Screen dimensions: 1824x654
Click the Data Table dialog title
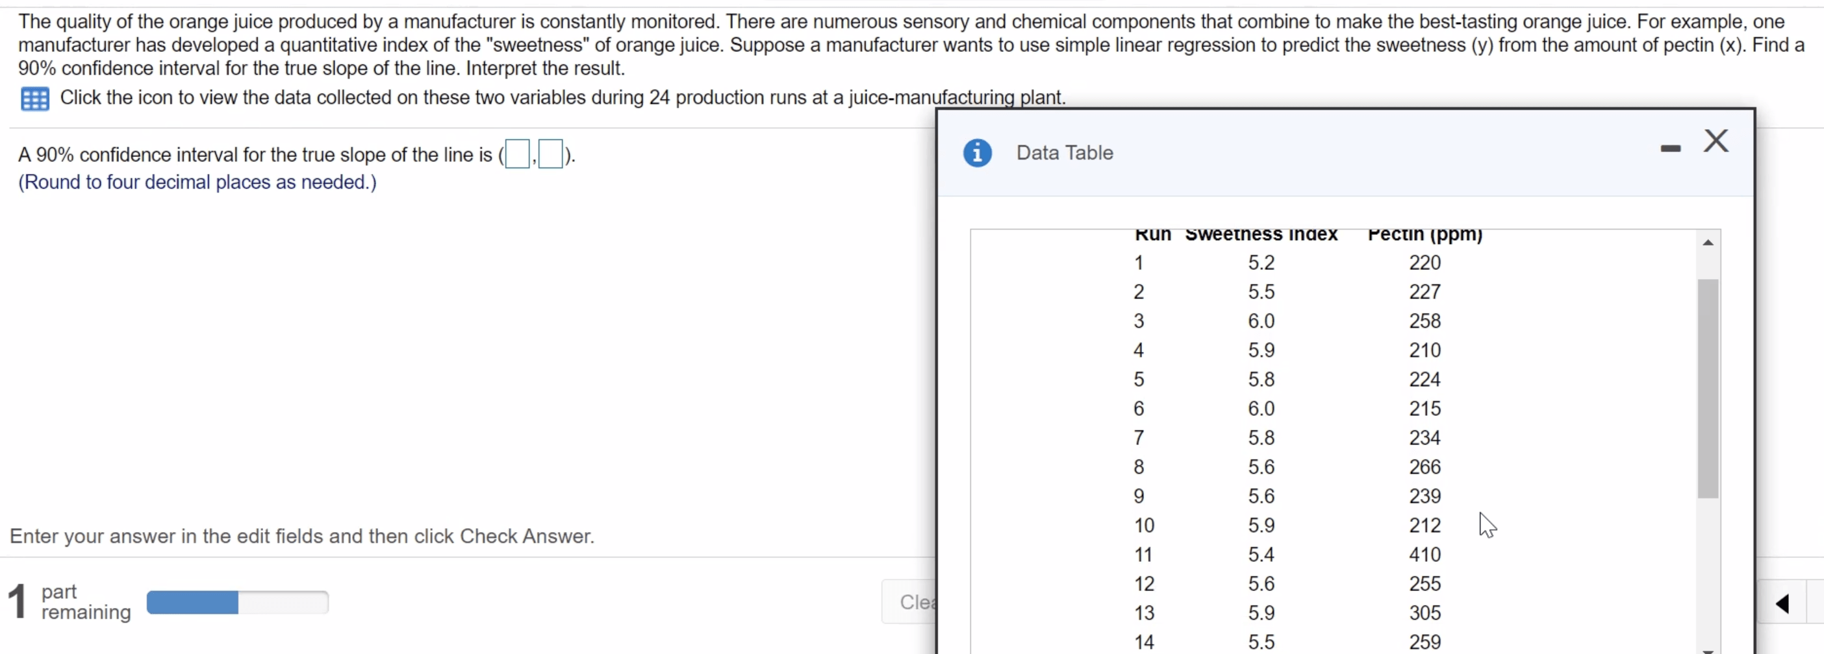pos(1064,152)
